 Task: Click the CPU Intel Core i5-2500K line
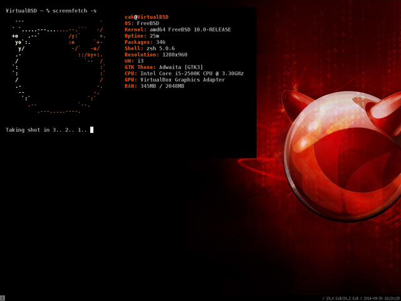point(184,73)
